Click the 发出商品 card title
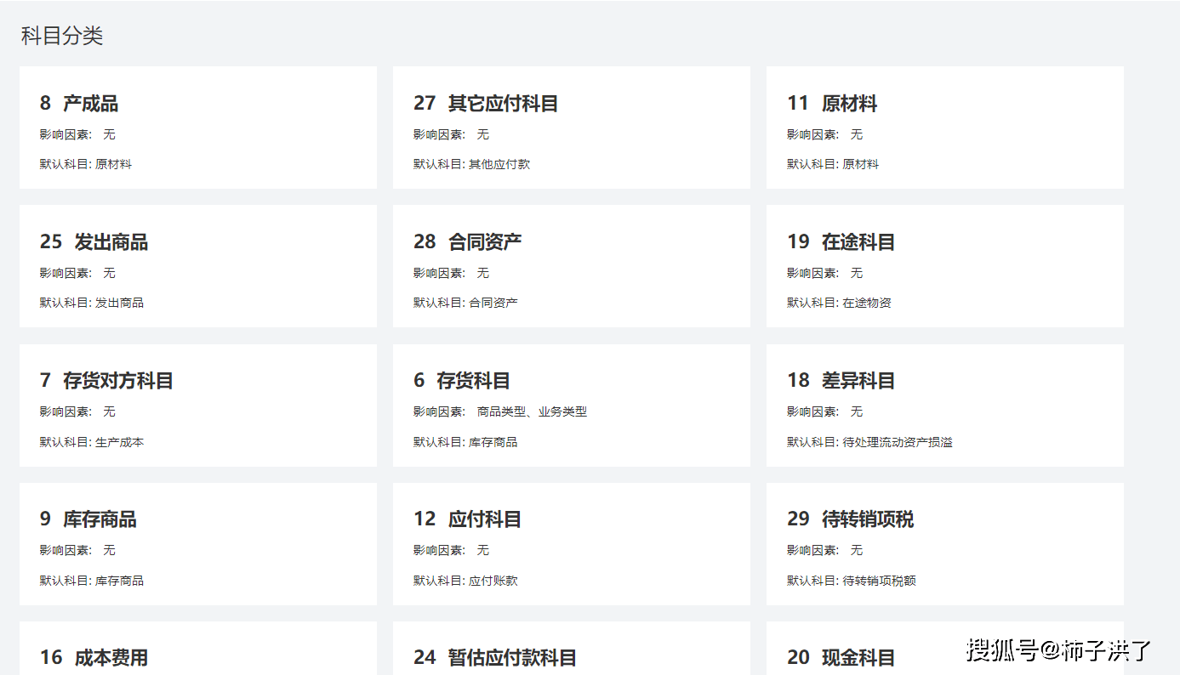 tap(111, 242)
